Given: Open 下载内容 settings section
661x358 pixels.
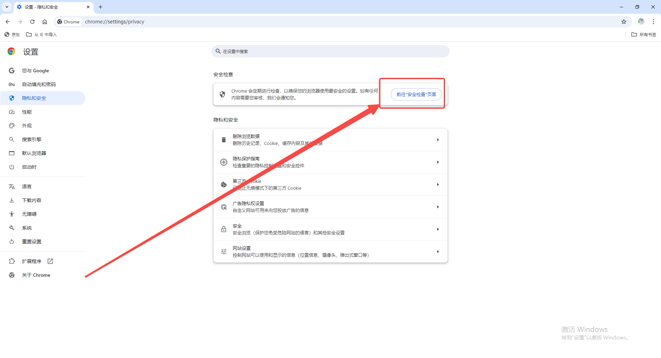Looking at the screenshot, I should 43,200.
